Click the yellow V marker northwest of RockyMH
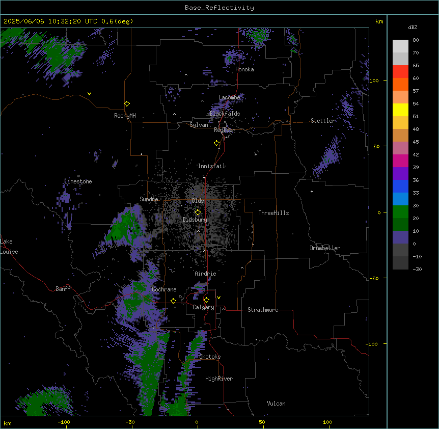Image resolution: width=439 pixels, height=429 pixels. pyautogui.click(x=89, y=94)
